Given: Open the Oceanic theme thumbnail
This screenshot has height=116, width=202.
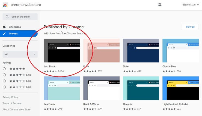Looking at the screenshot, I should 141,88.
